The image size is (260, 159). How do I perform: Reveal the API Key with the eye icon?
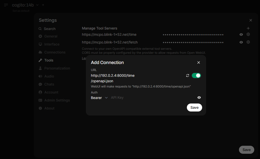click(199, 97)
